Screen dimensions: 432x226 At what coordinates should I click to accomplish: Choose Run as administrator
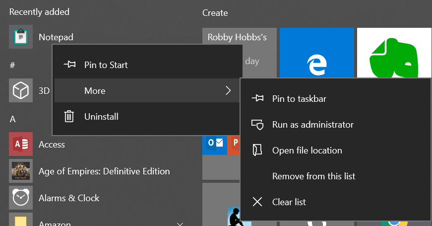point(336,125)
